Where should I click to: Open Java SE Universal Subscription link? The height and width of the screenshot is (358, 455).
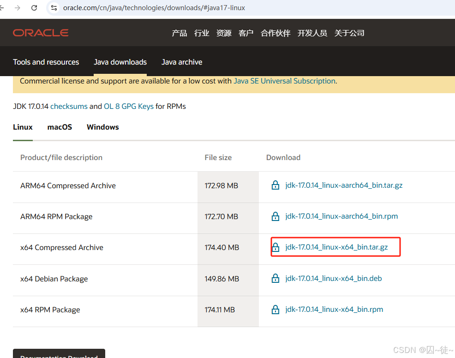coord(284,81)
